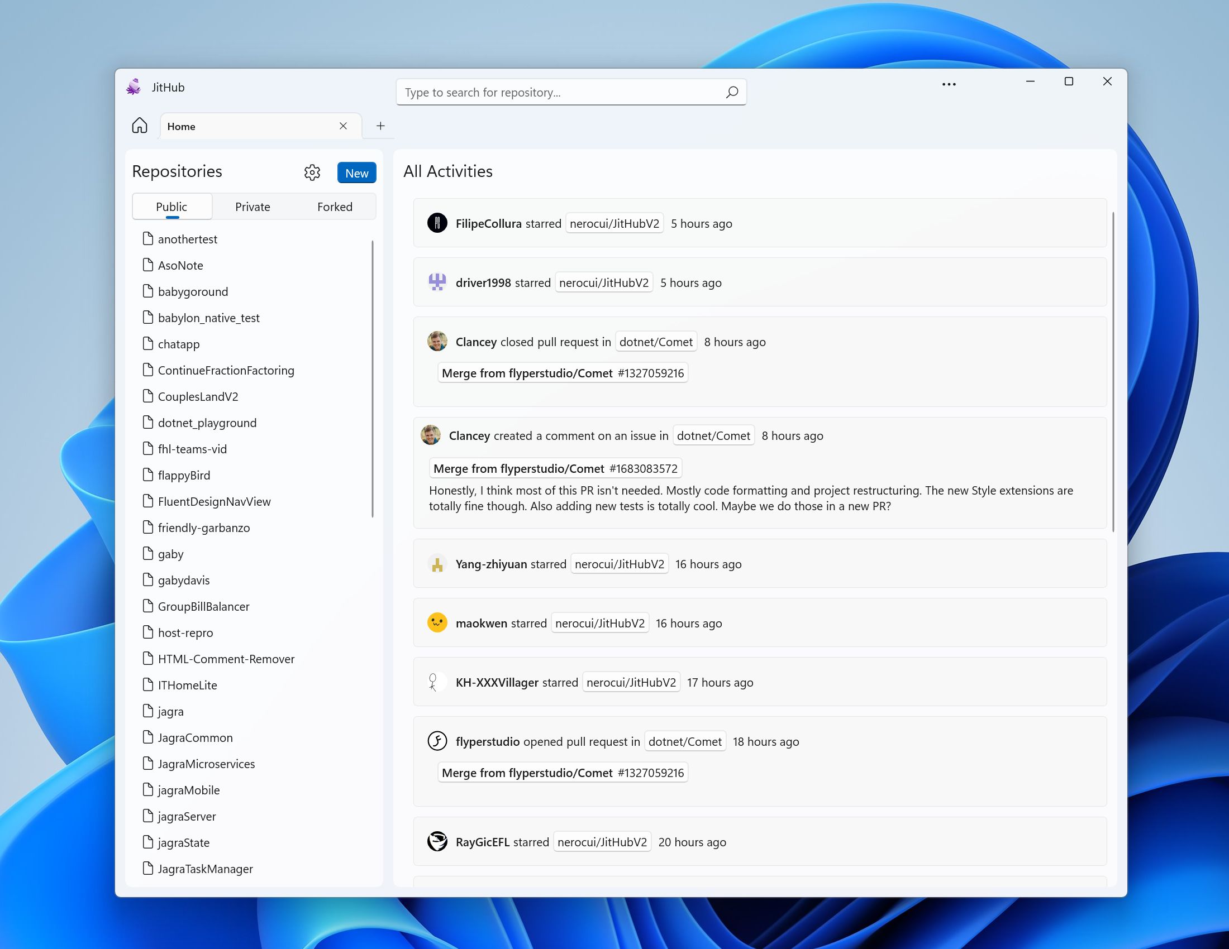Click the All Activities vertical scrollbar

(x=1113, y=371)
